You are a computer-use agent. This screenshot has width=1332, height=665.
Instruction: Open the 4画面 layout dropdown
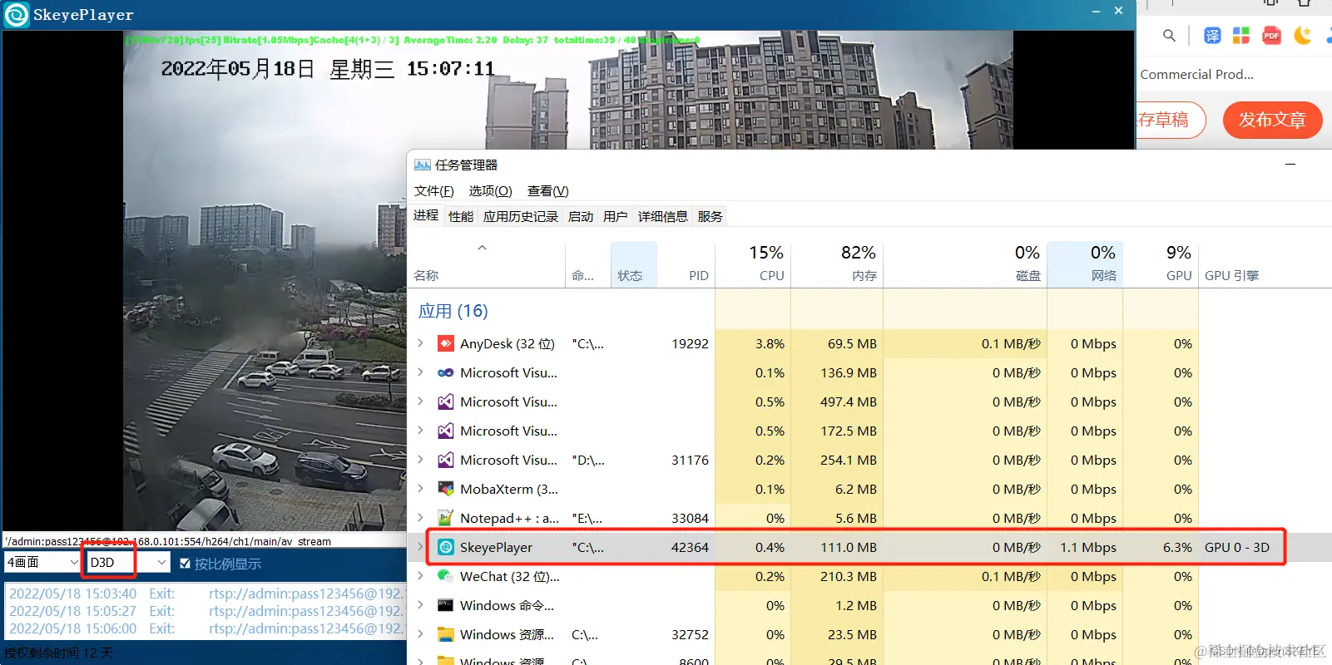[x=42, y=563]
